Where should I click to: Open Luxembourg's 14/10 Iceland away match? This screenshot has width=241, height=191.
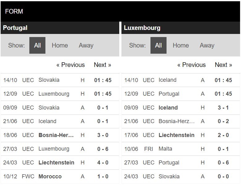[181, 80]
